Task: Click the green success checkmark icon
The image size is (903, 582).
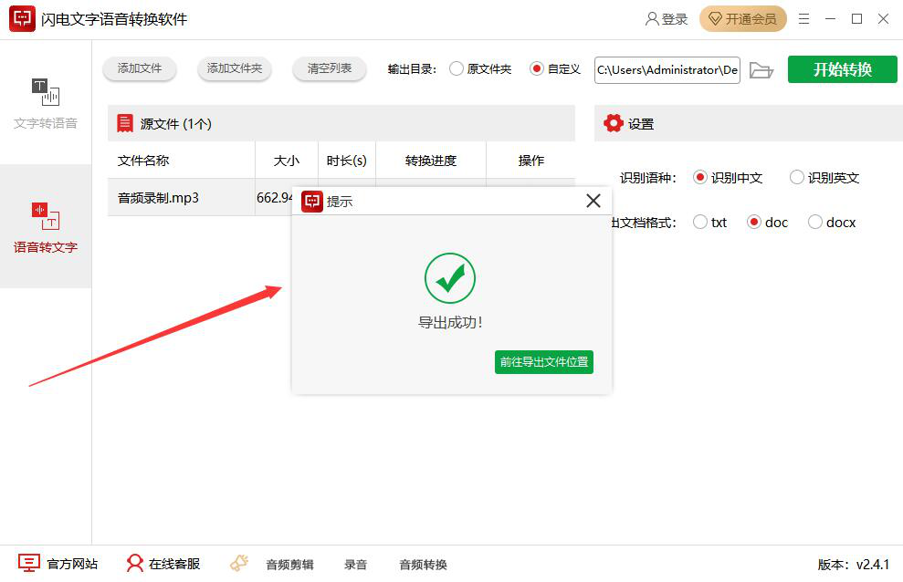Action: click(x=450, y=278)
